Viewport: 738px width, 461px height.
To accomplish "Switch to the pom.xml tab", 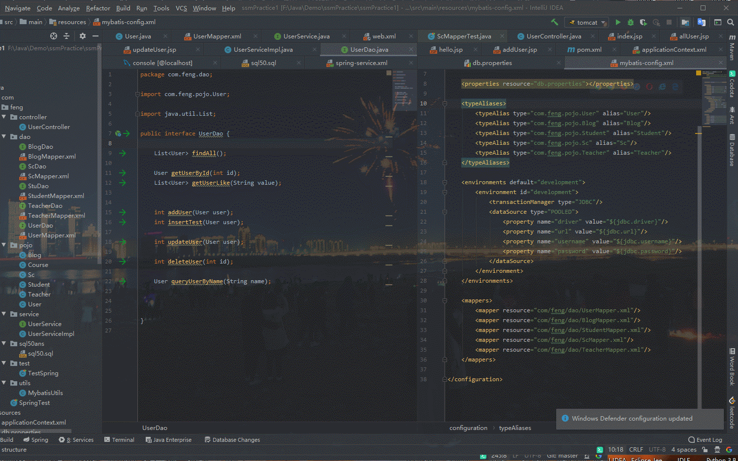I will [589, 49].
